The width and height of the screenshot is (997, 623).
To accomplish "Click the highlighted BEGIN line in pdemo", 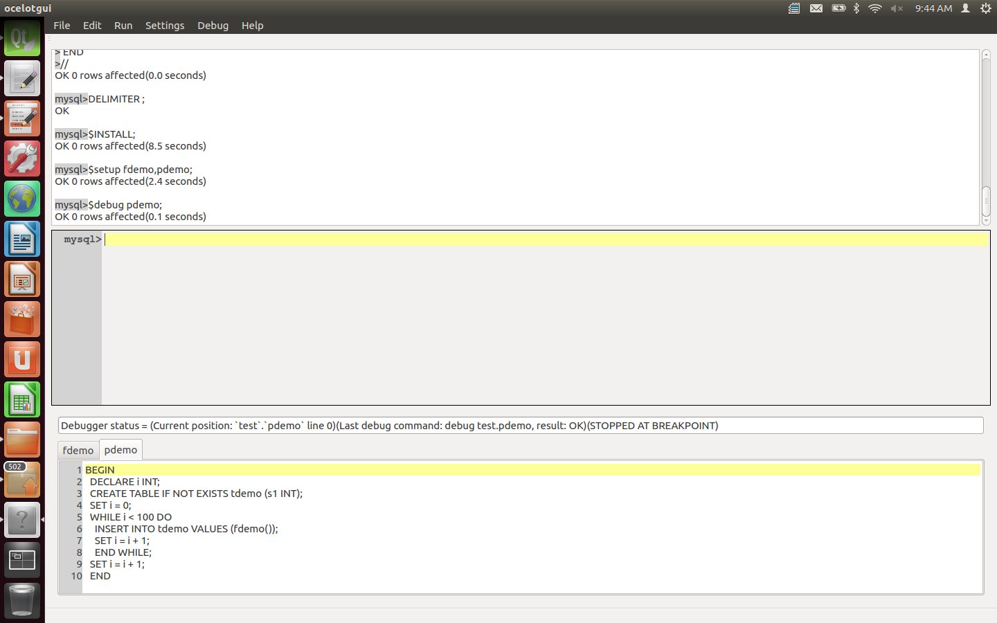I will (x=532, y=470).
